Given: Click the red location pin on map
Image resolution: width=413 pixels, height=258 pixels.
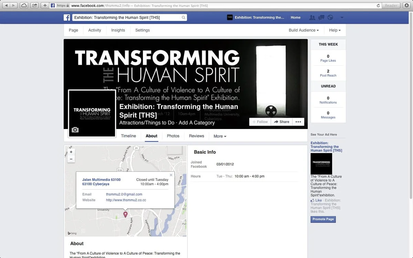Looking at the screenshot, I should click(125, 214).
